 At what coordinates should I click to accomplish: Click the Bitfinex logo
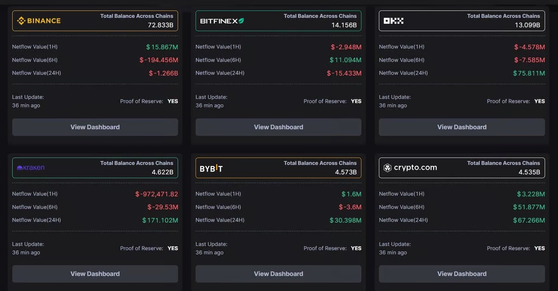click(x=222, y=21)
